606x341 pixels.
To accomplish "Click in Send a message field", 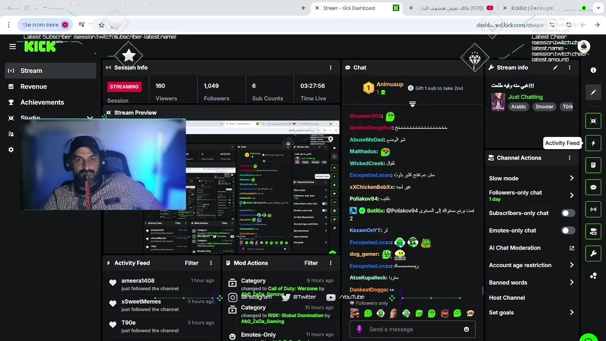I will (412, 329).
